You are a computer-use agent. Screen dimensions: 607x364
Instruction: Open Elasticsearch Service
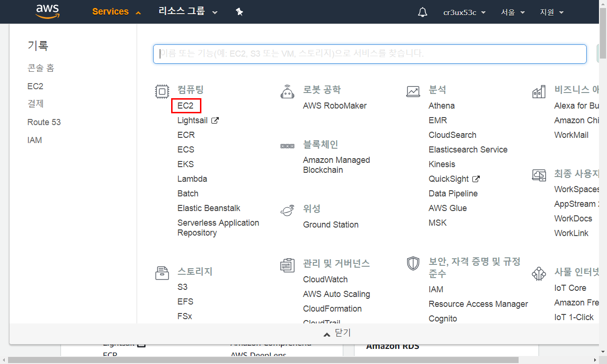click(468, 150)
